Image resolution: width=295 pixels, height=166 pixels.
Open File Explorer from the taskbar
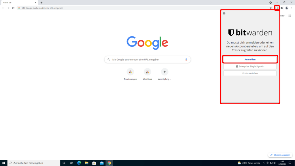86,163
